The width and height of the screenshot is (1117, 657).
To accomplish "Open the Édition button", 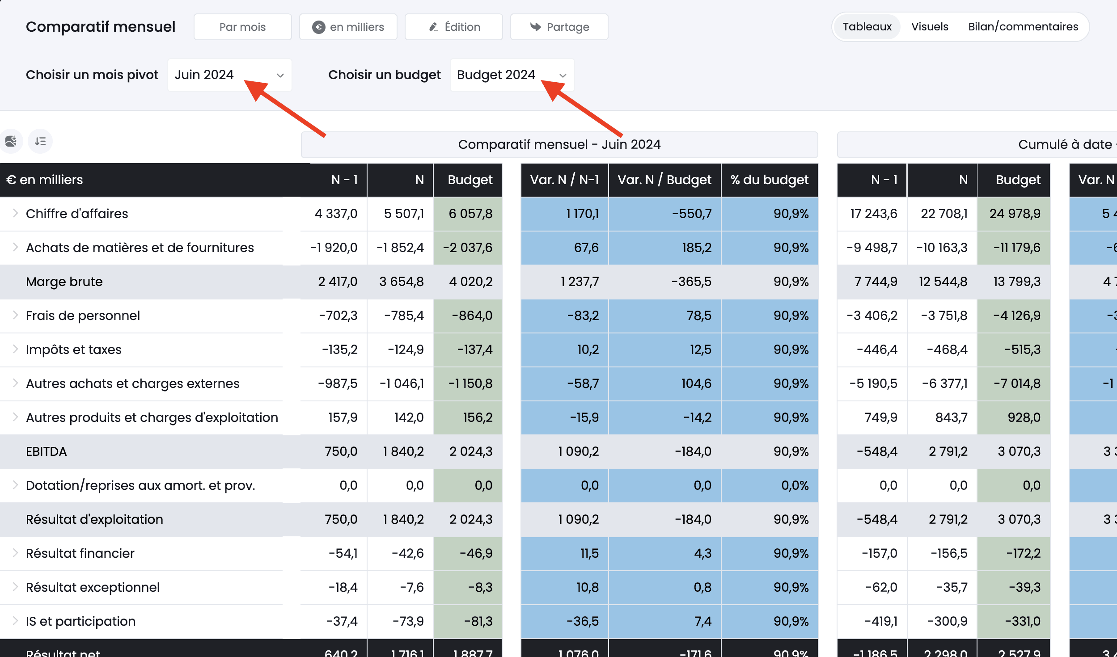I will point(453,27).
